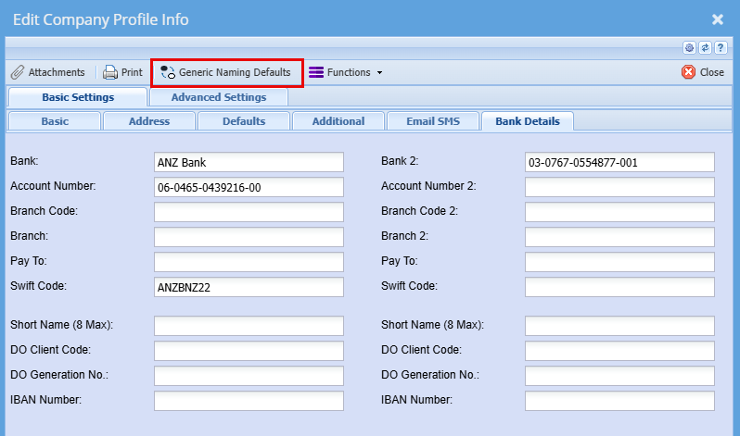Screen dimensions: 740x436
Task: Expand the Functions dropdown menu
Action: [347, 72]
